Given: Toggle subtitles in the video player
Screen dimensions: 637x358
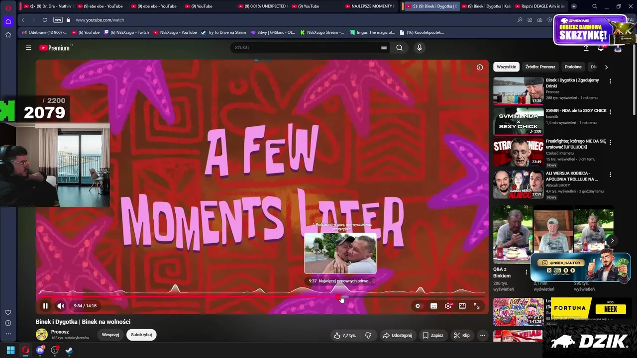Looking at the screenshot, I should pos(433,306).
